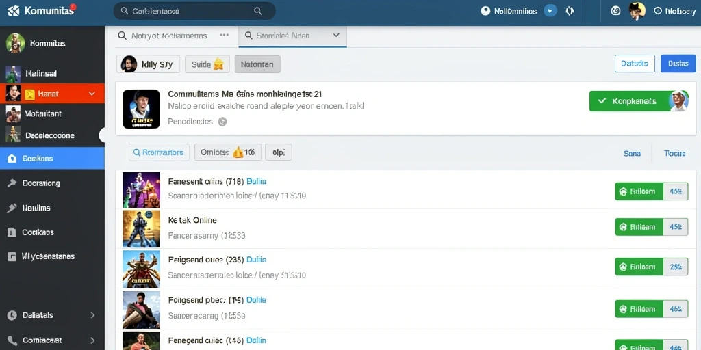Screen dimensions: 701x350
Task: Open the Cocikaos sidebar icon
Action: (x=12, y=232)
